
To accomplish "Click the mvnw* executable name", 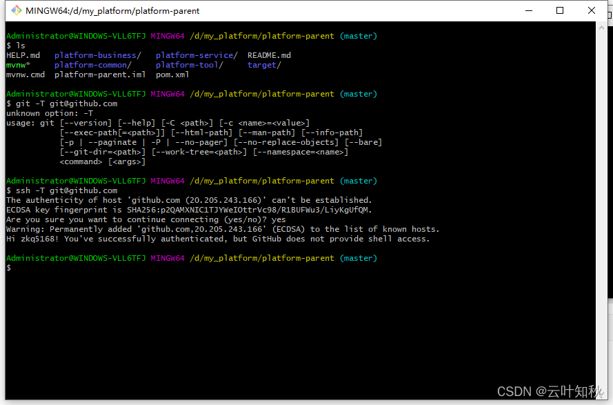I will coord(18,65).
